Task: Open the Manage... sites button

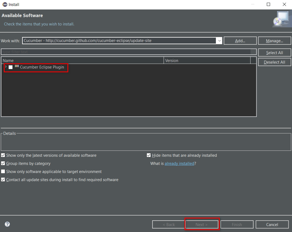Action: pyautogui.click(x=274, y=41)
